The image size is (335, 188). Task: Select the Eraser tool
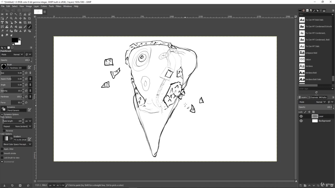click(2, 31)
